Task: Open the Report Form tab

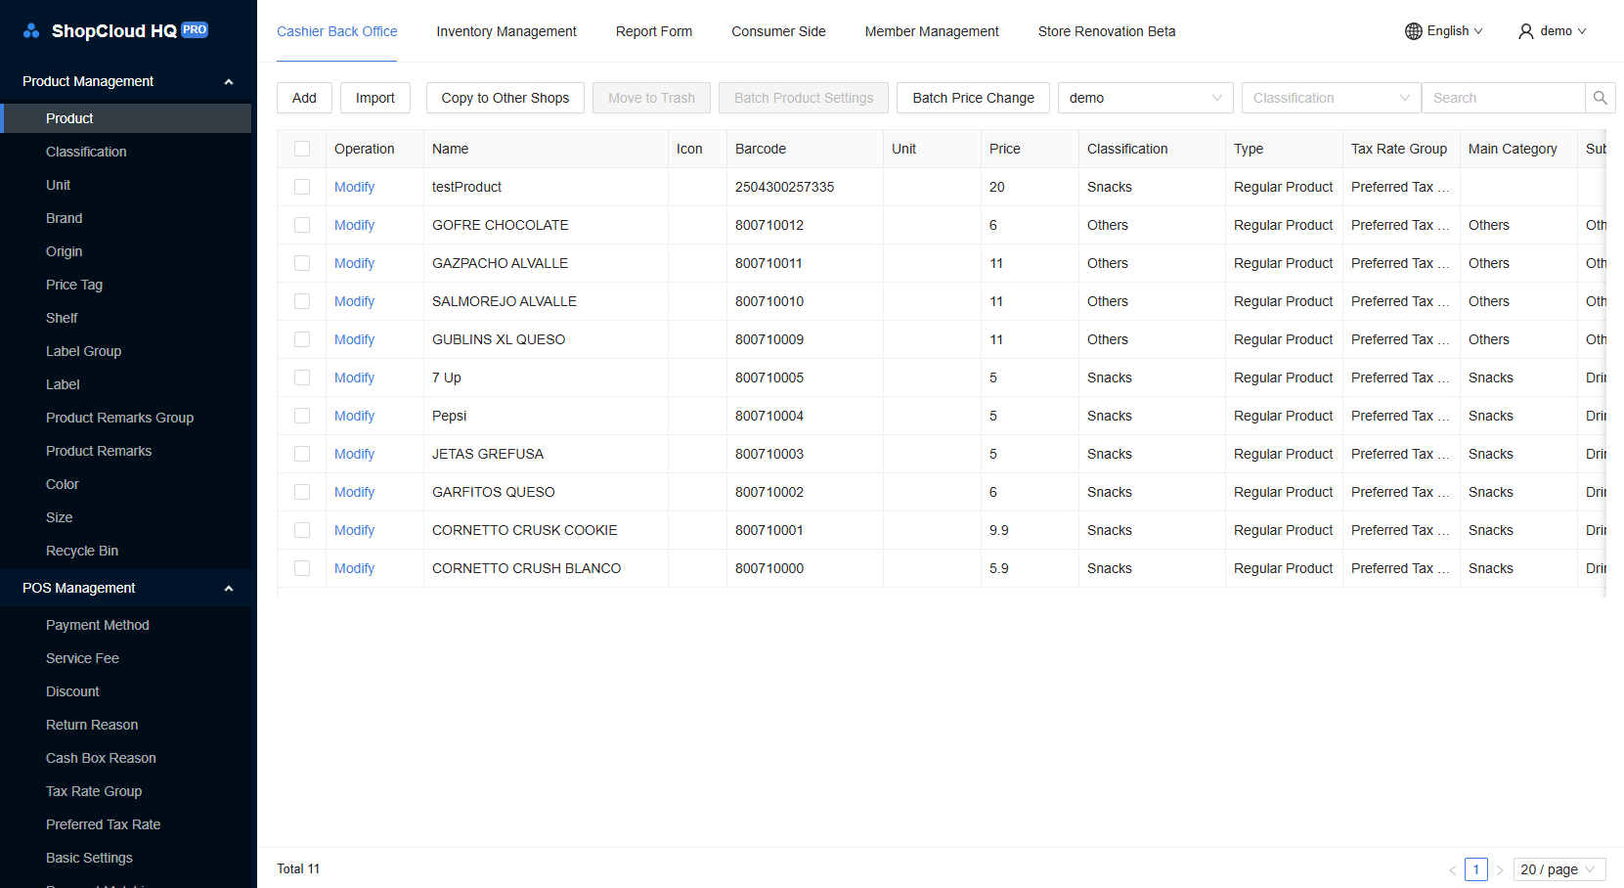Action: pyautogui.click(x=653, y=31)
